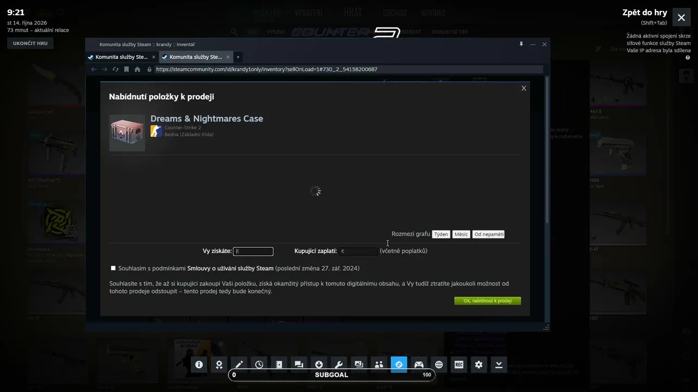Open the guides book icon

[x=279, y=365]
